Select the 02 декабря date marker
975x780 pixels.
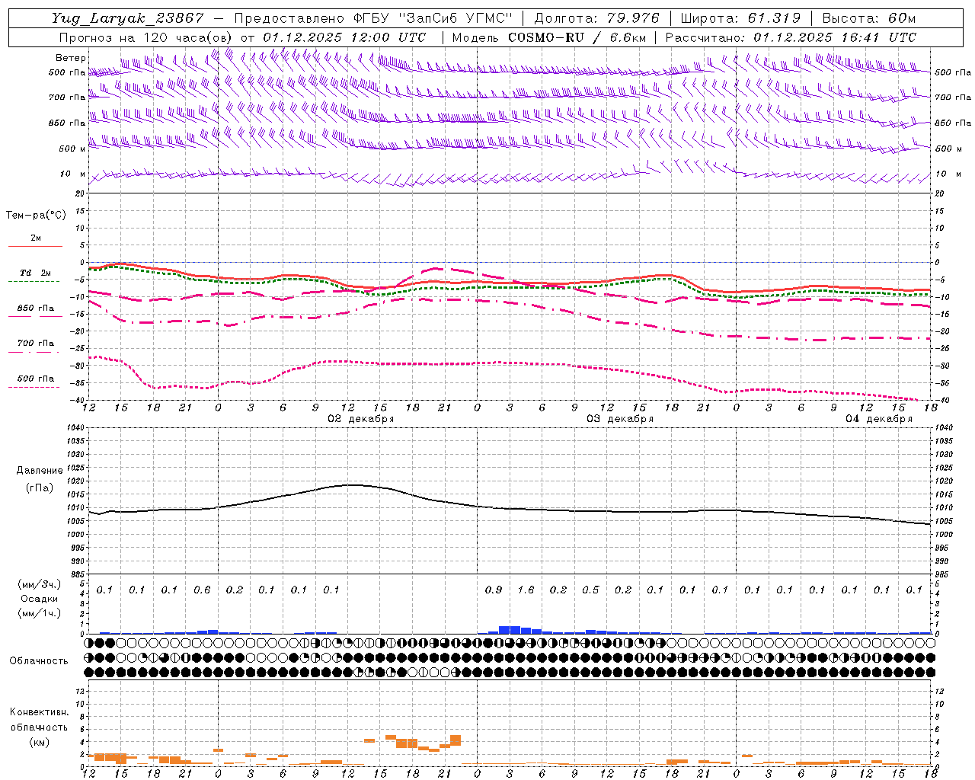tap(361, 419)
